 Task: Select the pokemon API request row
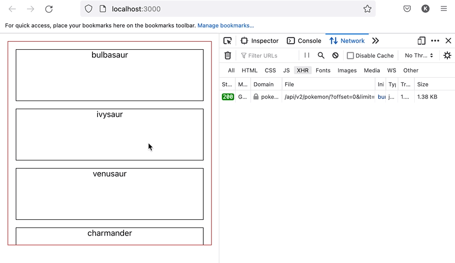(x=329, y=97)
